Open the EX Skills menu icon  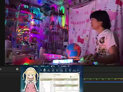click(x=61, y=70)
